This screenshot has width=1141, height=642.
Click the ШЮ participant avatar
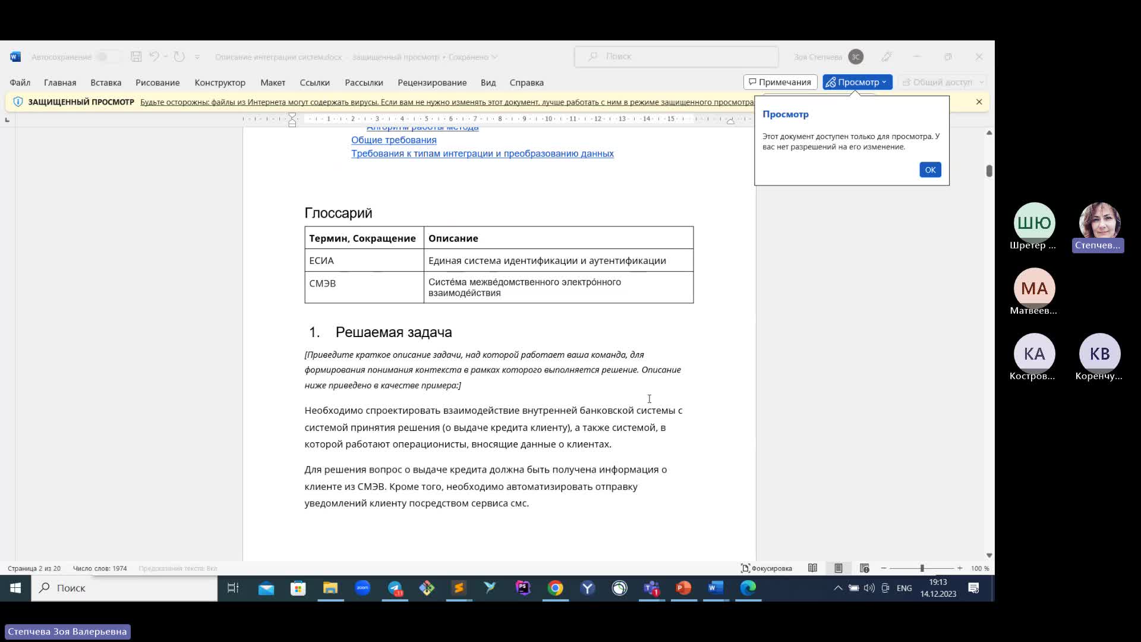coord(1034,223)
